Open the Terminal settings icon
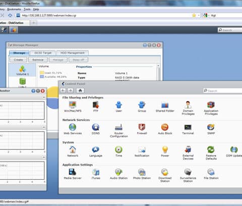The height and width of the screenshot is (206, 242). 188,129
